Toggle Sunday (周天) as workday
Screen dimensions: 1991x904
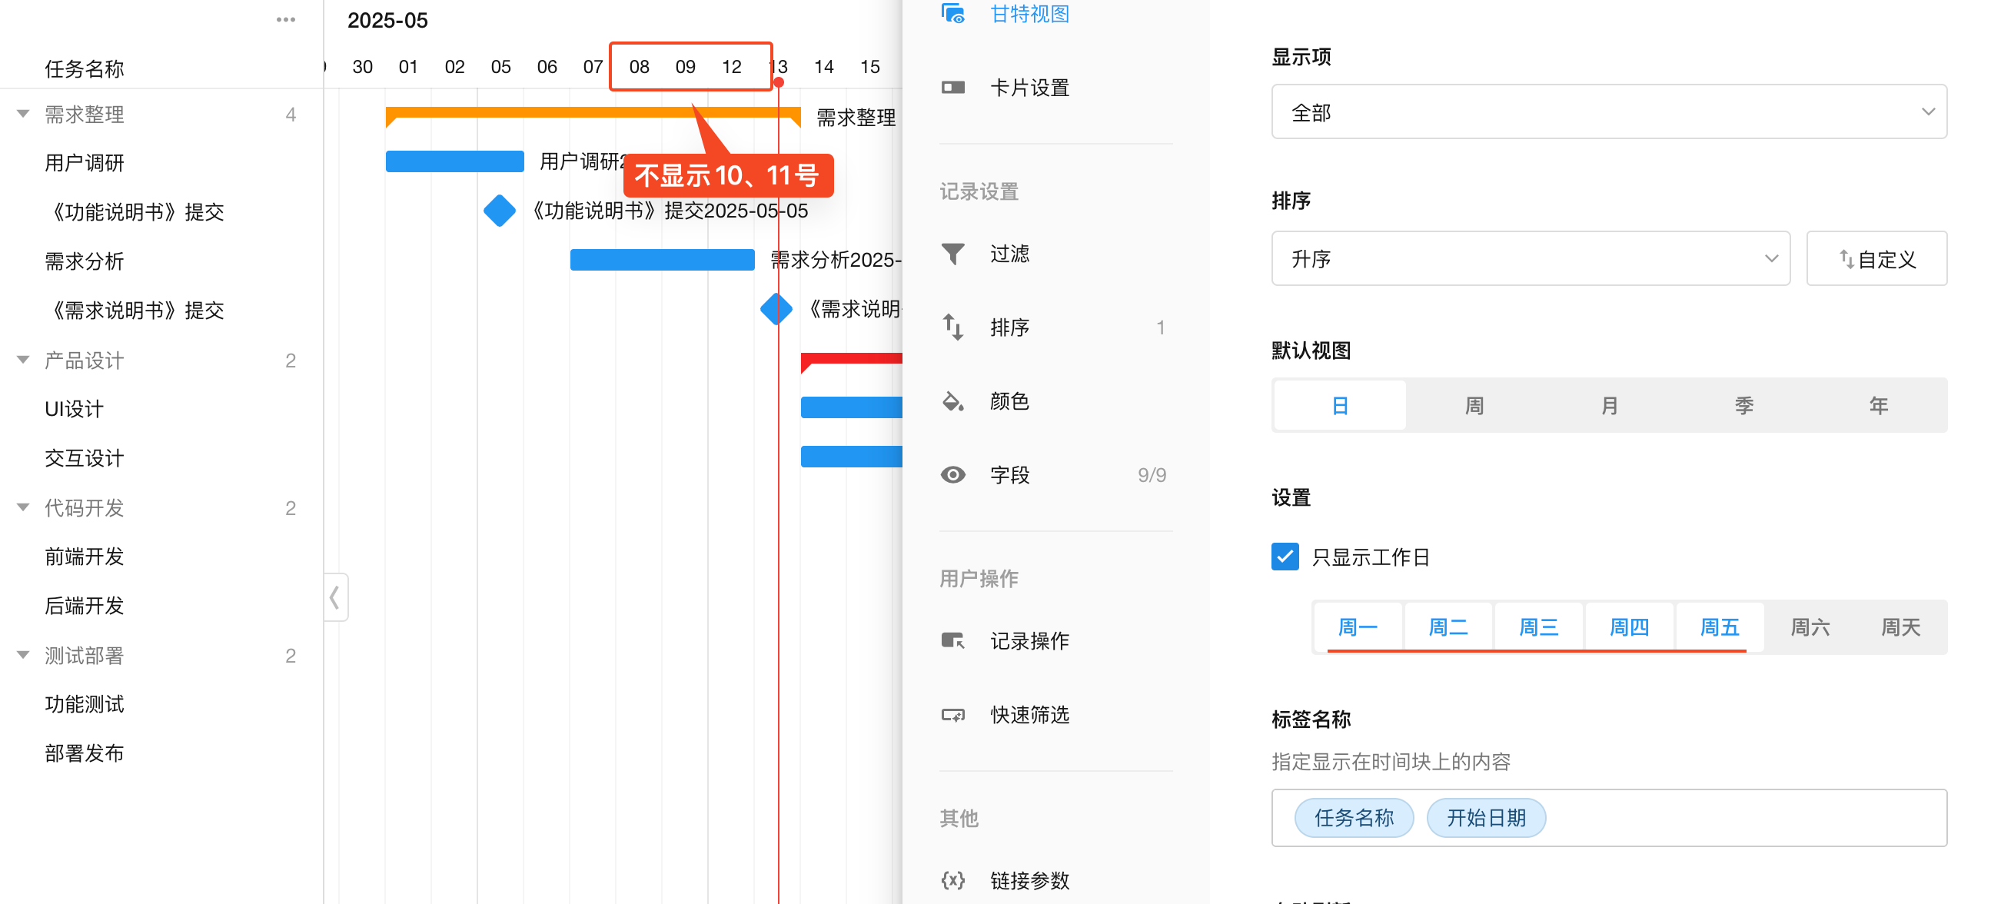pyautogui.click(x=1900, y=626)
